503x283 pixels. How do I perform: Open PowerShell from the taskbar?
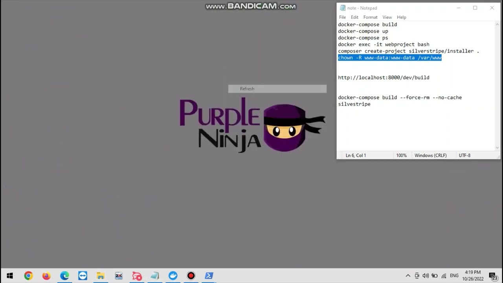(x=209, y=276)
